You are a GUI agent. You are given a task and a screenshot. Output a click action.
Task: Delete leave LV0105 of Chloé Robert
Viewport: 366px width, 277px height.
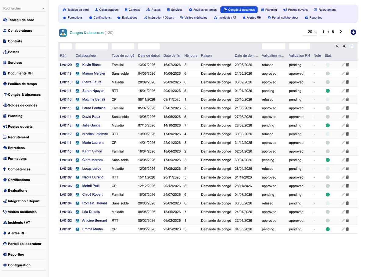click(347, 194)
